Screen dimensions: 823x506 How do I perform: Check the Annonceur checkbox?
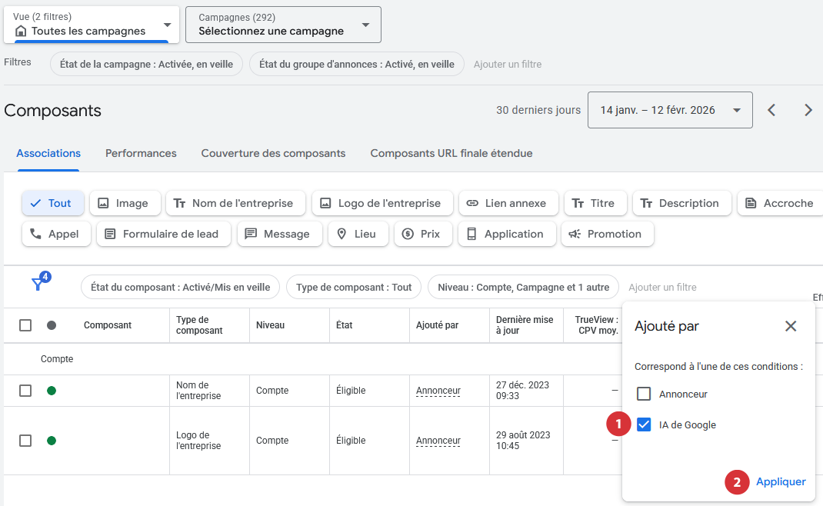(x=644, y=394)
